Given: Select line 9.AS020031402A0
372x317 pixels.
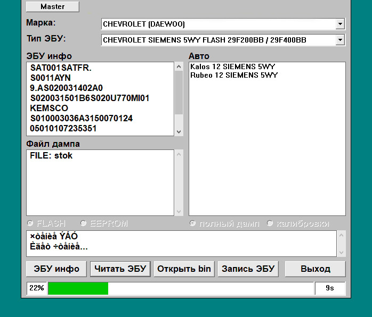Looking at the screenshot, I should tap(66, 88).
